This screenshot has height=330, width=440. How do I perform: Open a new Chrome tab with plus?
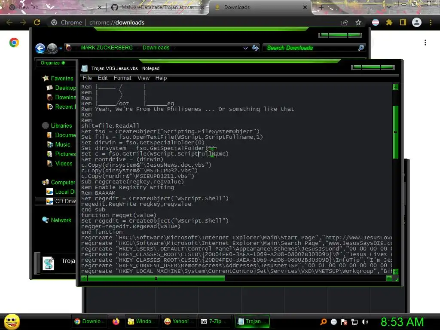click(x=321, y=7)
